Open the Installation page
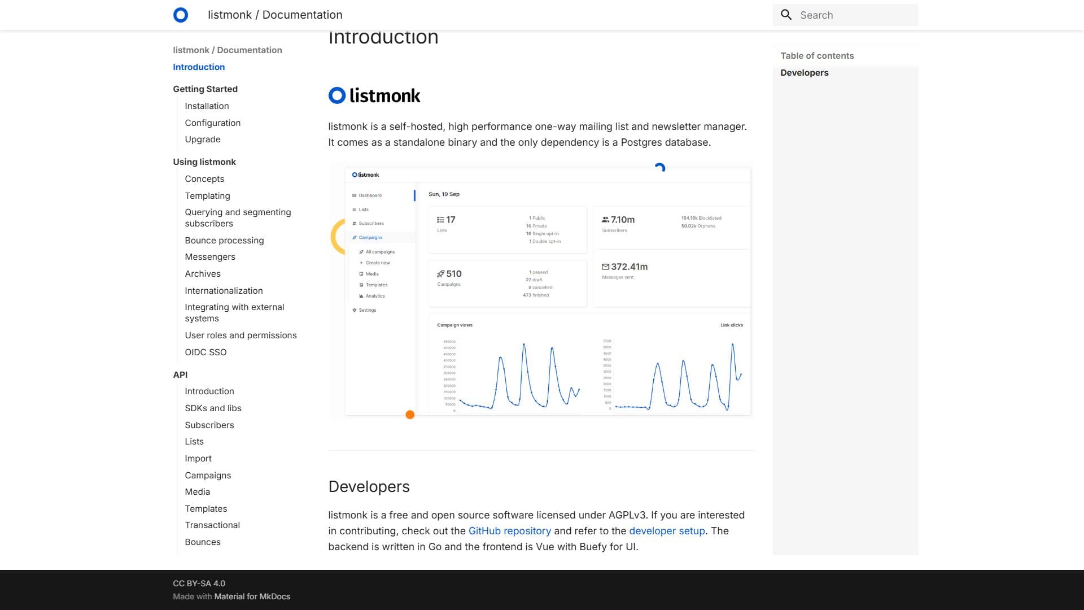Viewport: 1084px width, 610px height. (207, 106)
